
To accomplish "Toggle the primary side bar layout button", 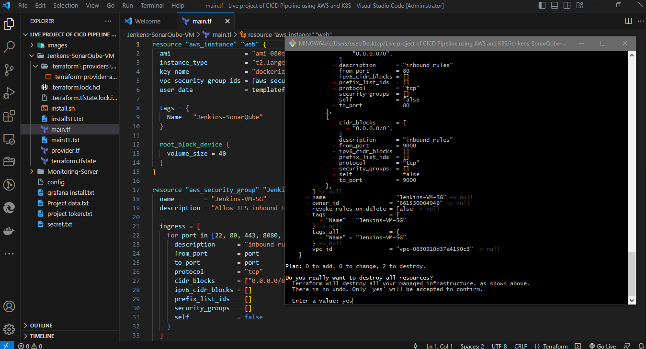I will [542, 6].
